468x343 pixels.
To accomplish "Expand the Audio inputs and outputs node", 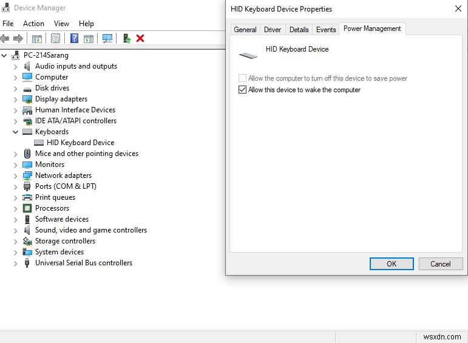I will point(15,67).
